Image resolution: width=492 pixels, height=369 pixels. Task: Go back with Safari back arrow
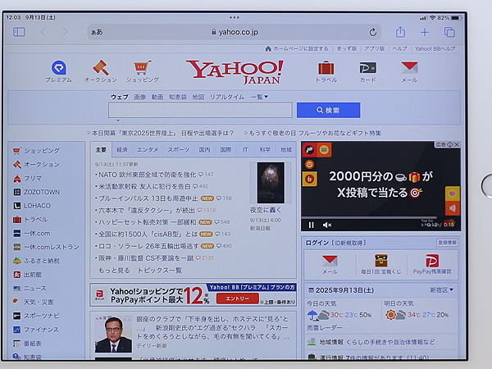point(43,32)
